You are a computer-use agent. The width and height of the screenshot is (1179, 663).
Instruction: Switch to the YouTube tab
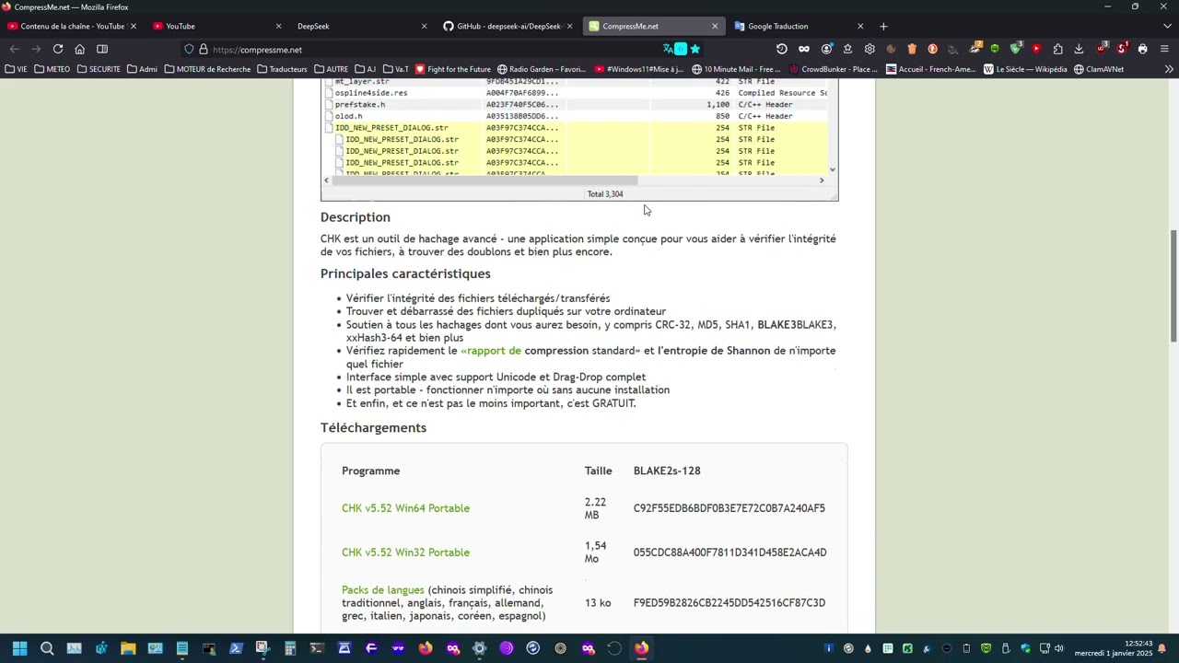pyautogui.click(x=218, y=26)
